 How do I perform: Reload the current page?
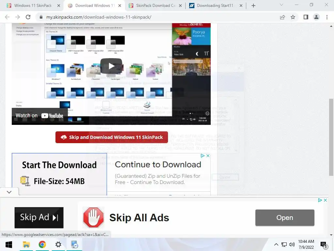point(28,17)
